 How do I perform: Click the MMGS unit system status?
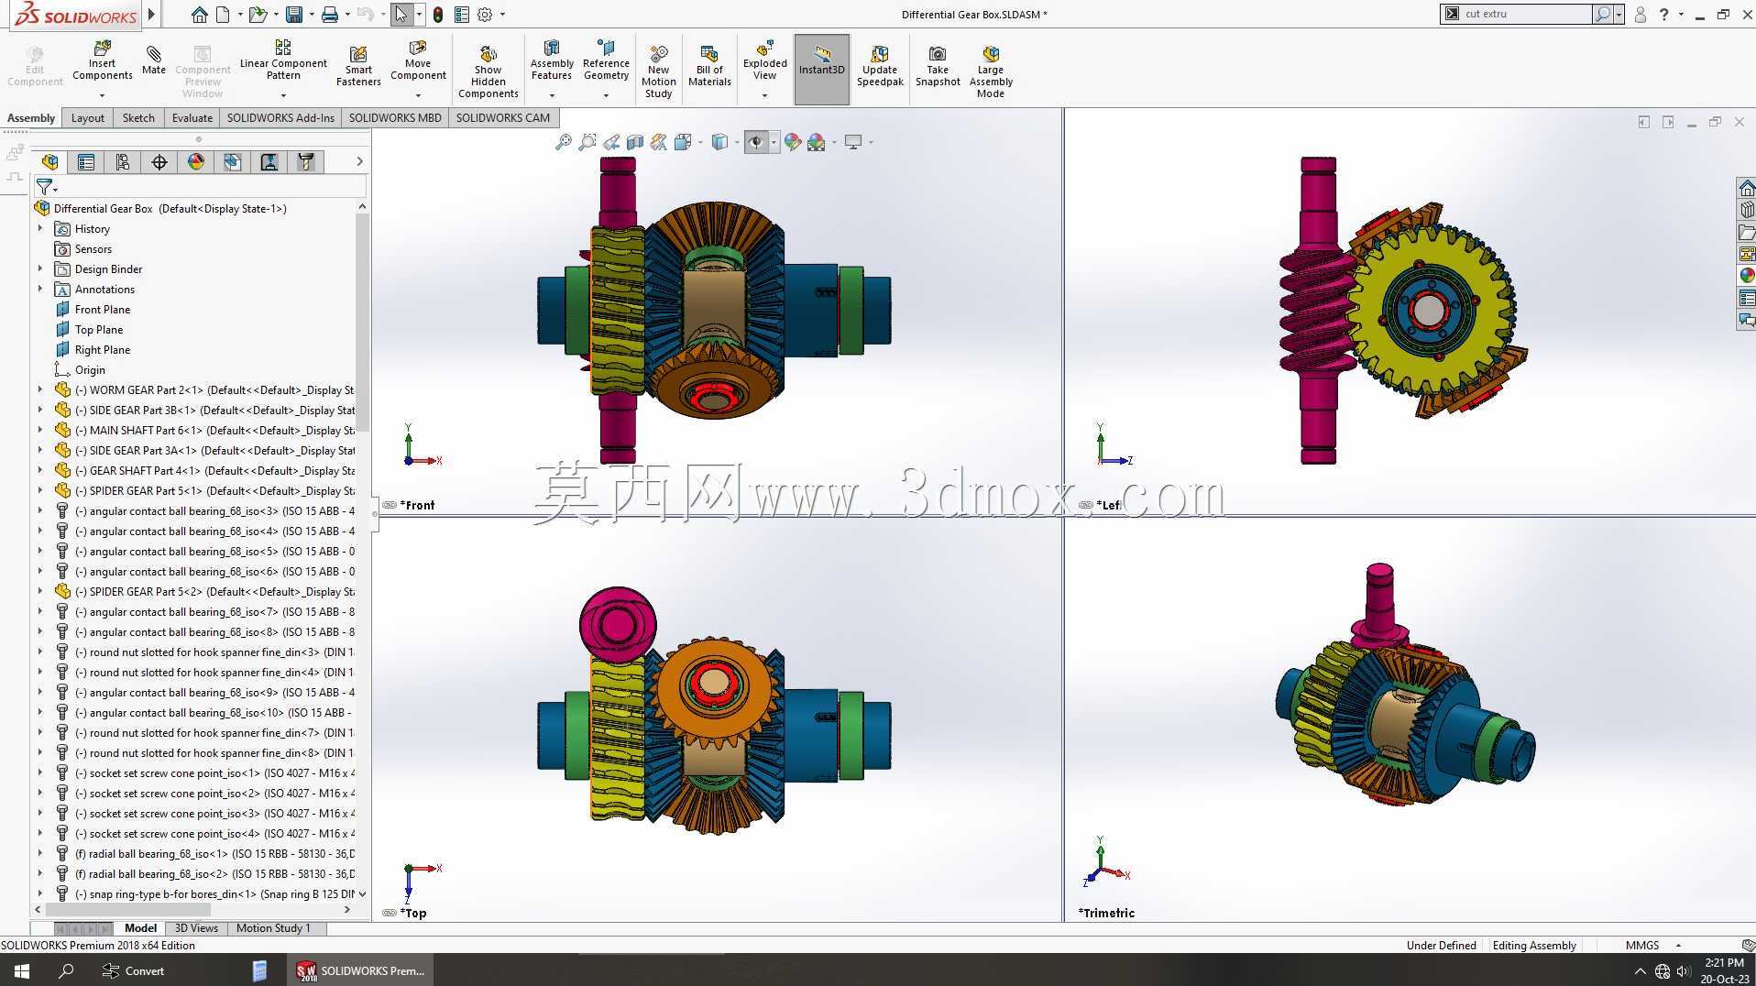(x=1642, y=945)
